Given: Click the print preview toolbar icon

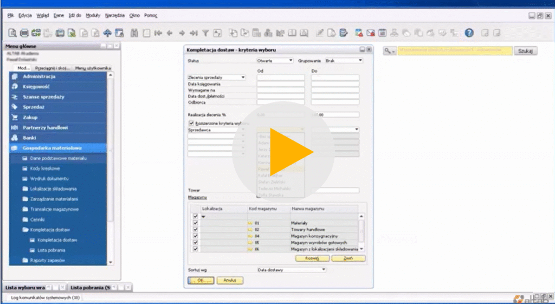Looking at the screenshot, I should click(13, 33).
